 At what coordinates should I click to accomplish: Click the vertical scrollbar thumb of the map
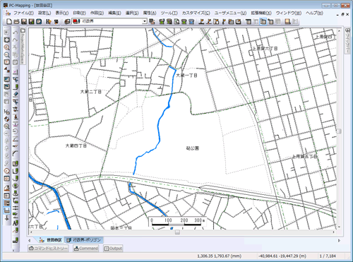click(339, 131)
